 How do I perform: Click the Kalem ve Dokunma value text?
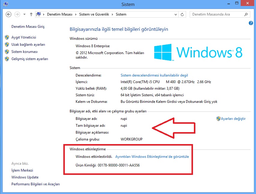169,102
